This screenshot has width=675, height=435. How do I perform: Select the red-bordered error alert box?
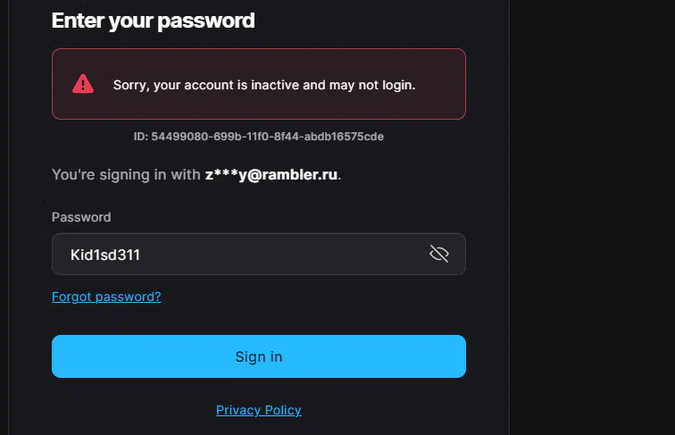[x=259, y=84]
